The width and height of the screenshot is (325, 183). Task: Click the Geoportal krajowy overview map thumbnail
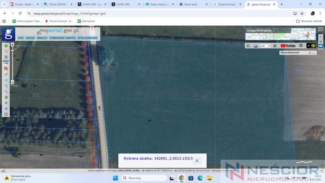(281, 34)
